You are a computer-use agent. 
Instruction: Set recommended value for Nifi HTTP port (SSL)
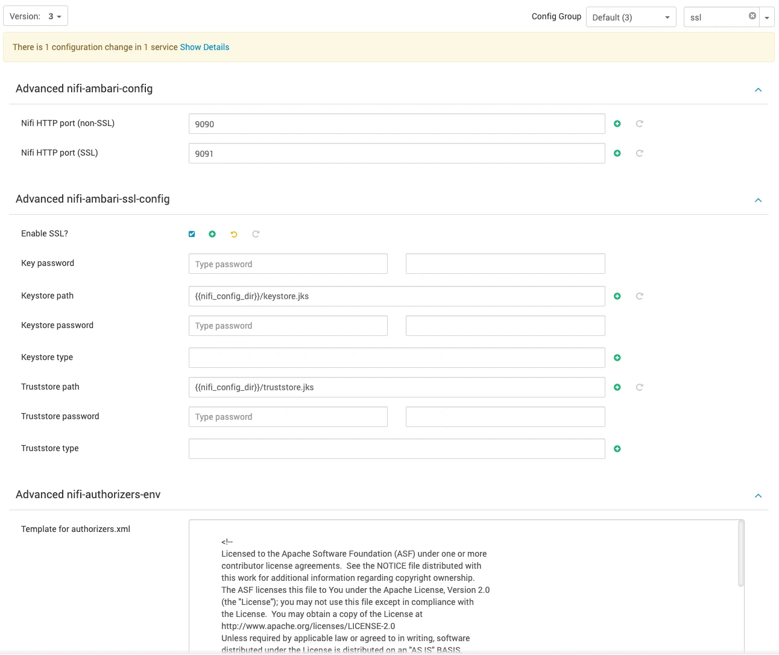[x=640, y=153]
